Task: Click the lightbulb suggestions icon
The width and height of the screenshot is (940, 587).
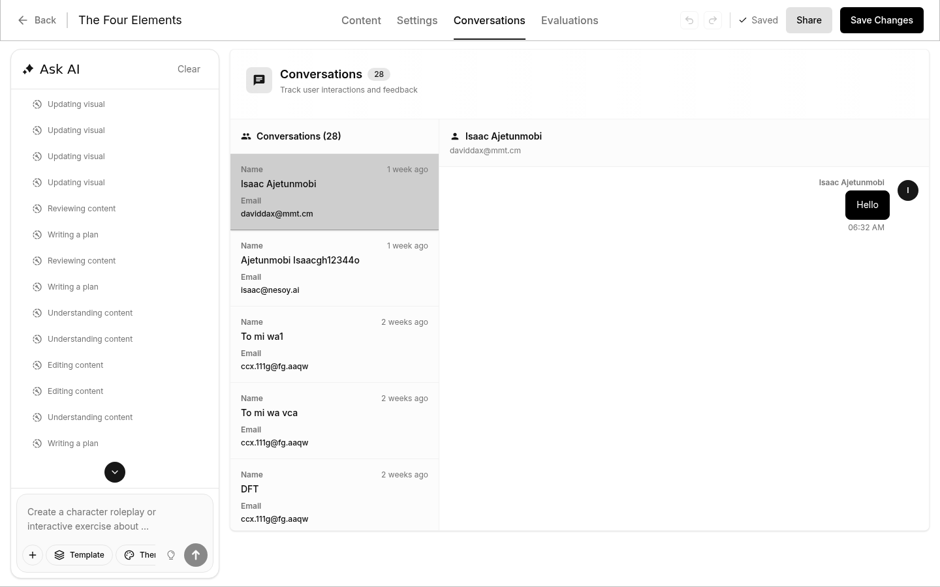Action: (171, 555)
